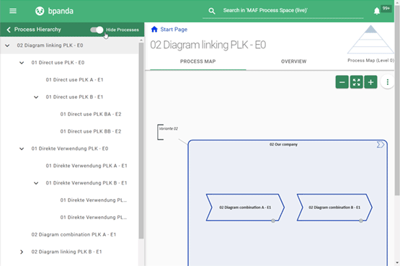Image resolution: width=400 pixels, height=266 pixels.
Task: Select root item 02 Diagram linking PLK - E0
Action: (x=50, y=45)
